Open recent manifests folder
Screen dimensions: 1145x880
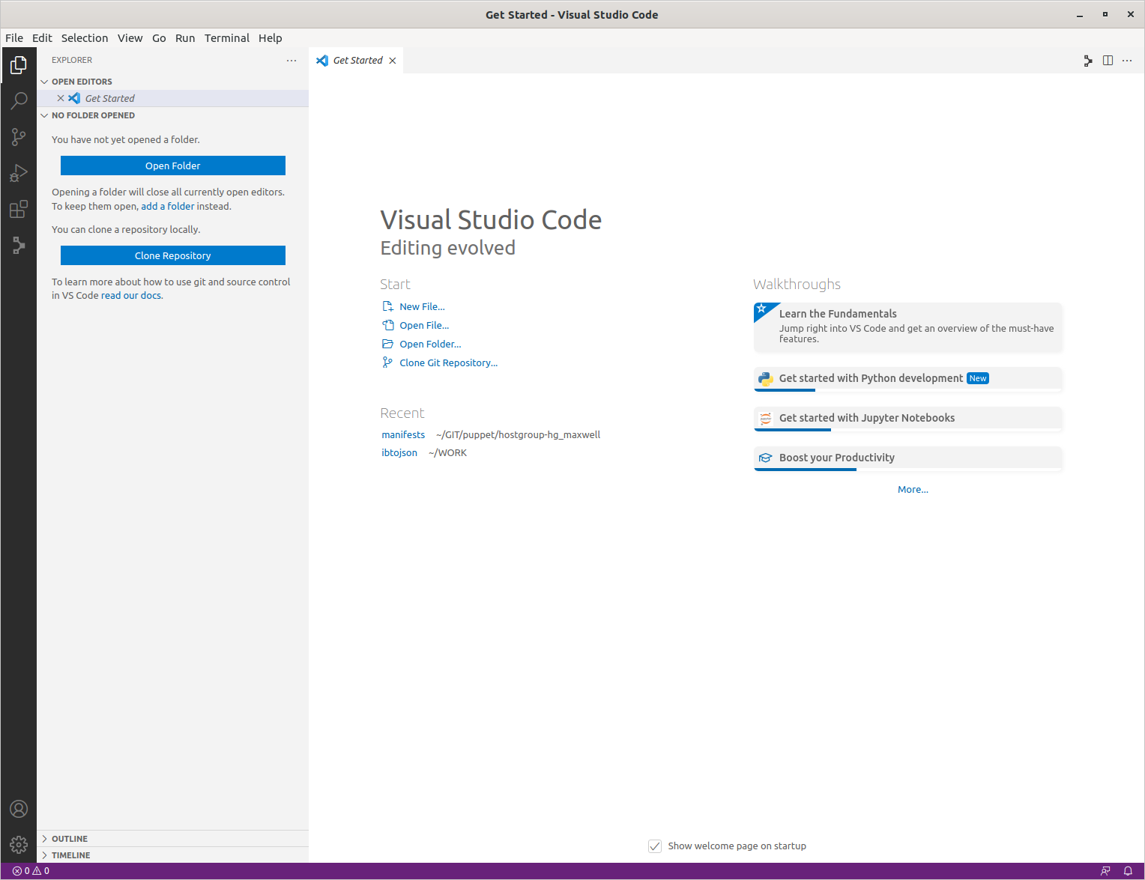click(x=403, y=435)
